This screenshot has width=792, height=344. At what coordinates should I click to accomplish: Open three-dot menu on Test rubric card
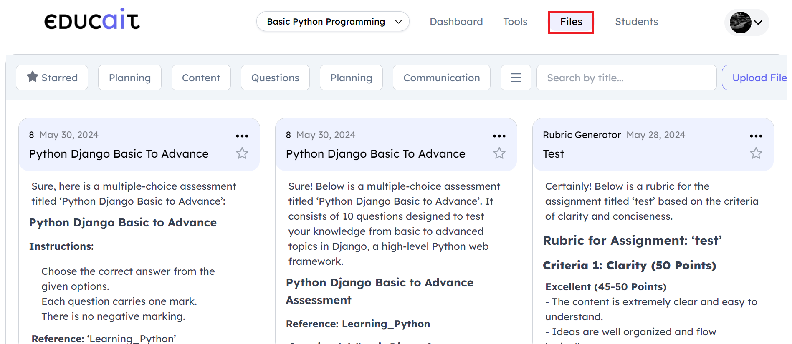click(756, 136)
